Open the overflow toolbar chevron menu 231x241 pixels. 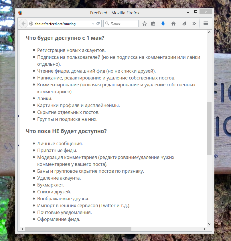point(194,24)
